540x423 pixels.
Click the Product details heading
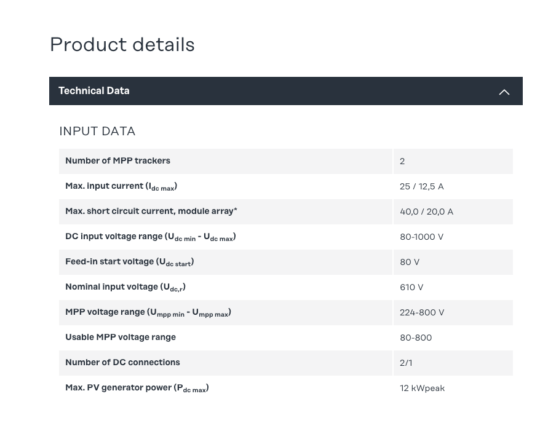122,45
